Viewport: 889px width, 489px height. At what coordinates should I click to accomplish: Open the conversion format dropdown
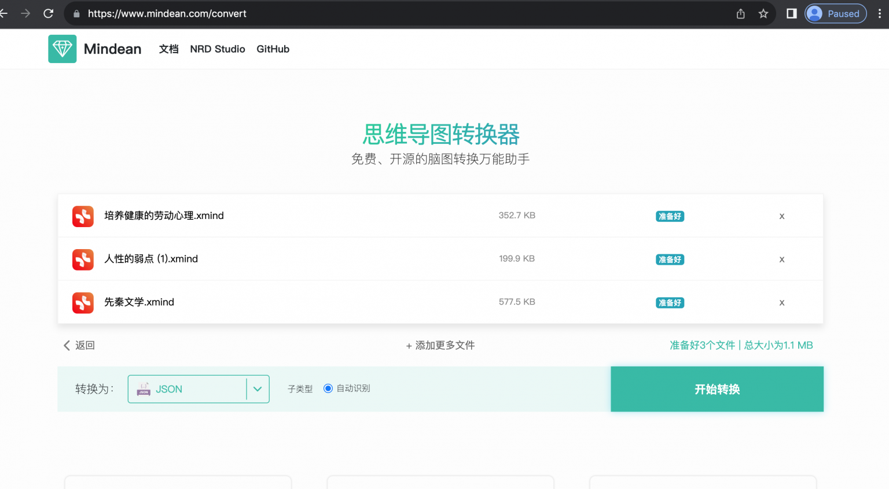click(x=258, y=389)
